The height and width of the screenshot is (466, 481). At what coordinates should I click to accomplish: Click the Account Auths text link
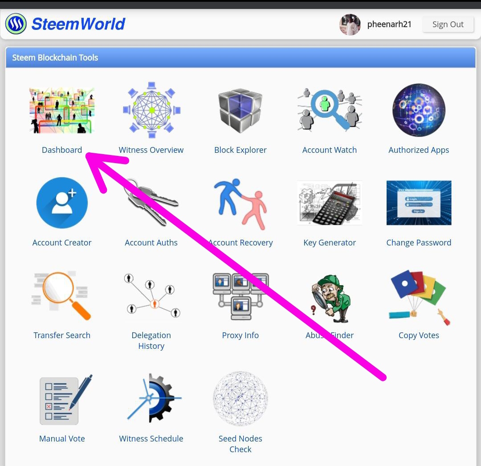coord(151,242)
